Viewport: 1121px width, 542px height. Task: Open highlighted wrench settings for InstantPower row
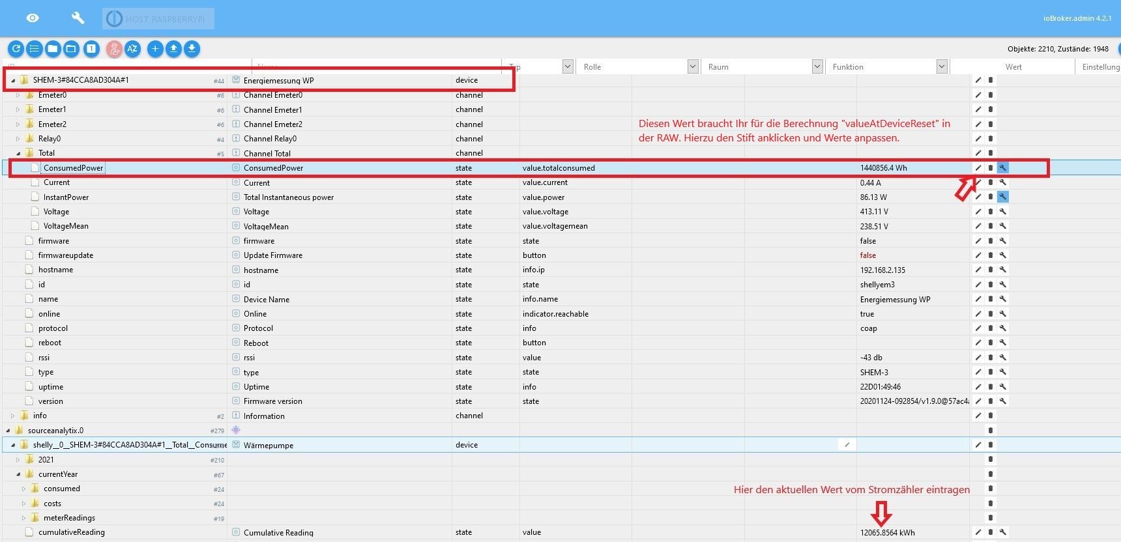[x=1003, y=197]
